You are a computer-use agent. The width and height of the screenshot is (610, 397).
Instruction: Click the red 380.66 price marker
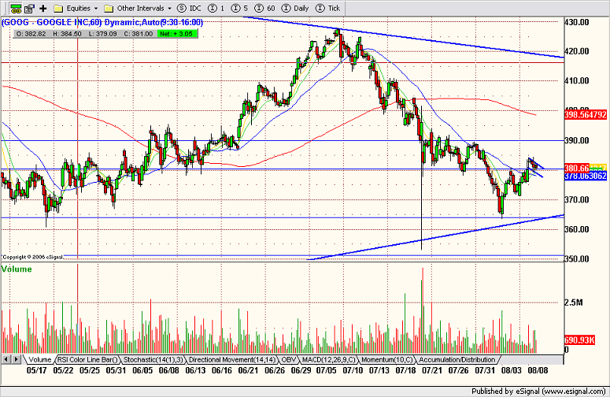click(577, 168)
